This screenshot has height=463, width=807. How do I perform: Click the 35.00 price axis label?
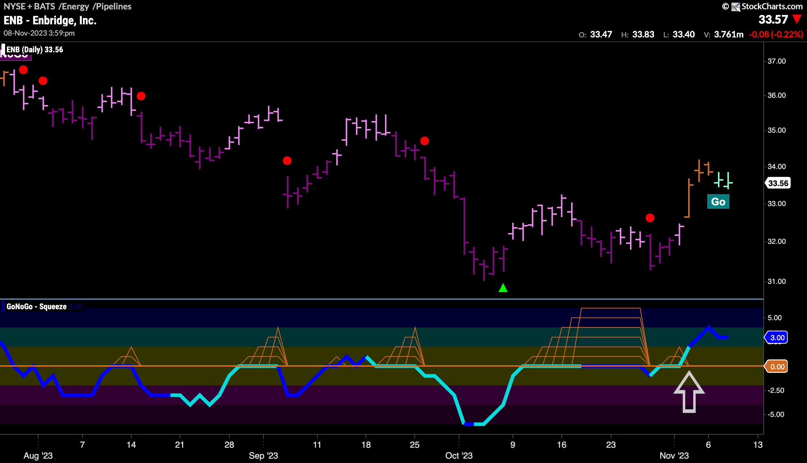point(776,130)
